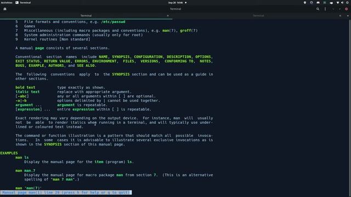Expand the tab list dropdown arrow
The height and width of the screenshot is (197, 351).
[x=348, y=16]
